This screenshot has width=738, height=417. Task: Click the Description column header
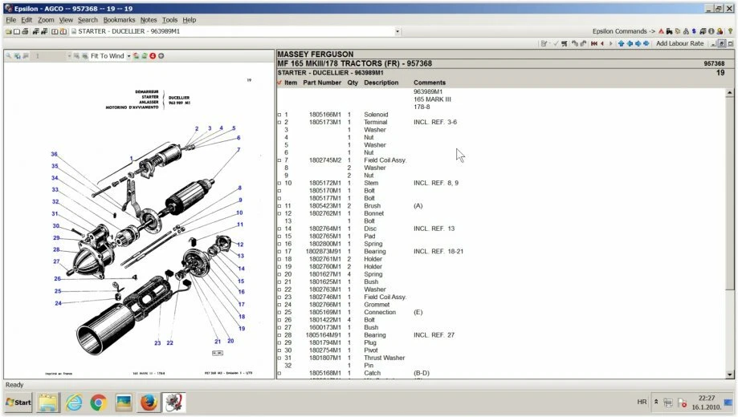(381, 83)
